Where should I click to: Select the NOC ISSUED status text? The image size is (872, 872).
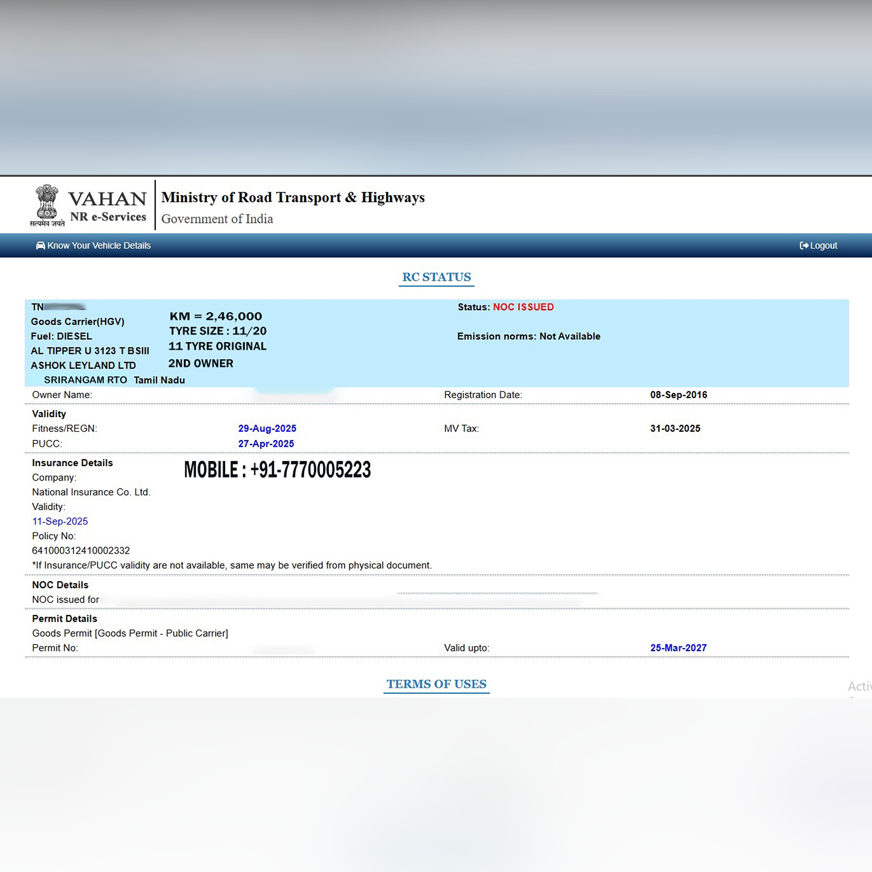click(x=523, y=307)
